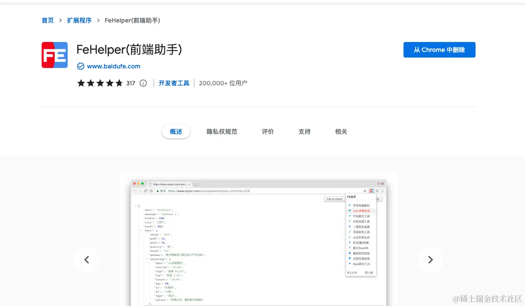Click the verified badge beside www.baidufe.com

coord(80,66)
